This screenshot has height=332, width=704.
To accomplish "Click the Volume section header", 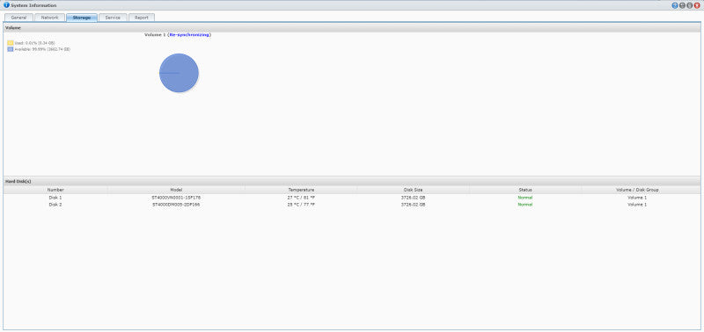I will point(352,28).
